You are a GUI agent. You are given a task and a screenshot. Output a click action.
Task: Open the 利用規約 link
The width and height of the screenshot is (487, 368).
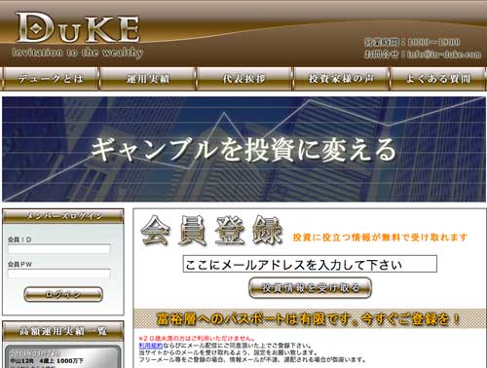coord(151,346)
